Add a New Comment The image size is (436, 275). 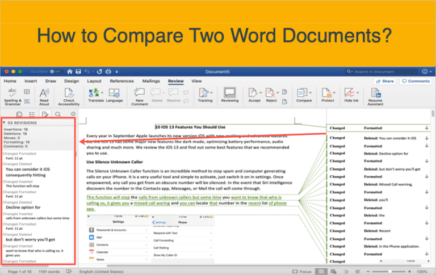click(139, 96)
